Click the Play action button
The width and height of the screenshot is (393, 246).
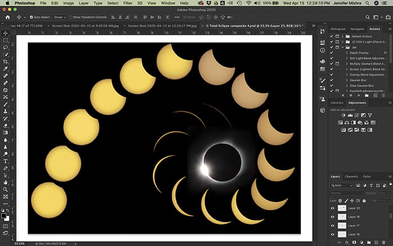(x=359, y=95)
